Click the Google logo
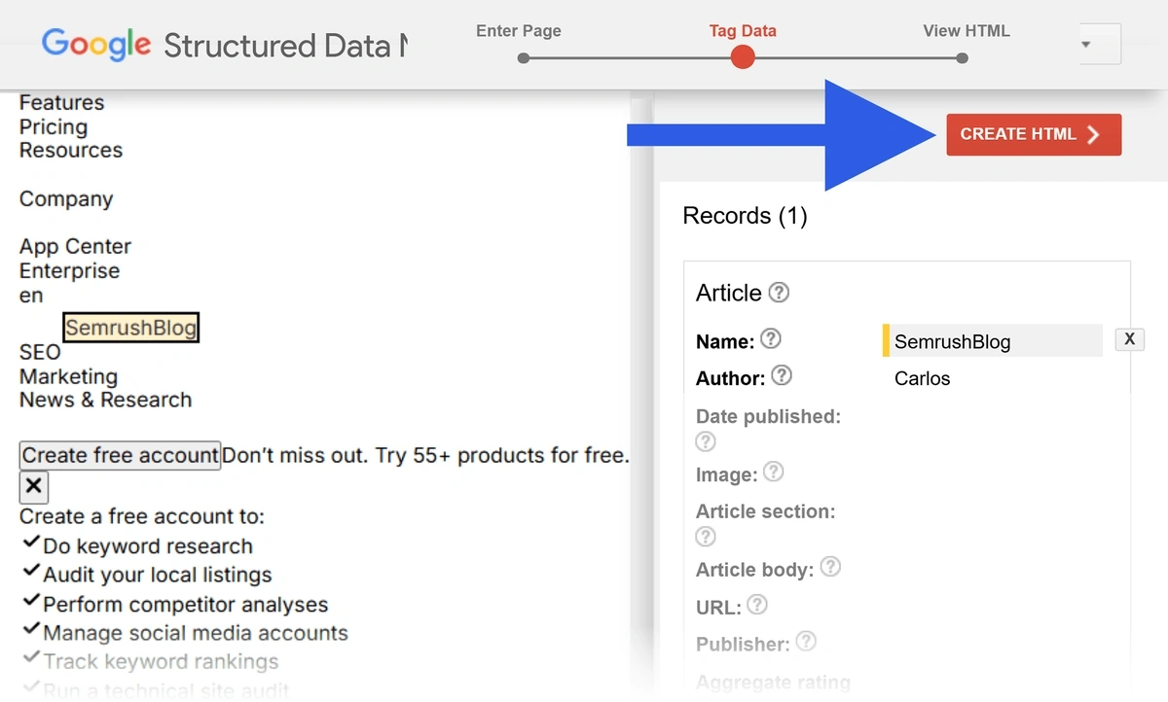The height and width of the screenshot is (702, 1168). pos(96,45)
